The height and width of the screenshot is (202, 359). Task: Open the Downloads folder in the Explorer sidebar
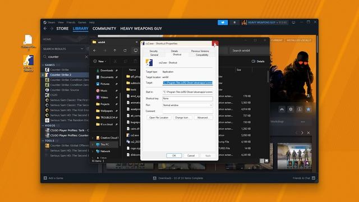pyautogui.click(x=107, y=70)
